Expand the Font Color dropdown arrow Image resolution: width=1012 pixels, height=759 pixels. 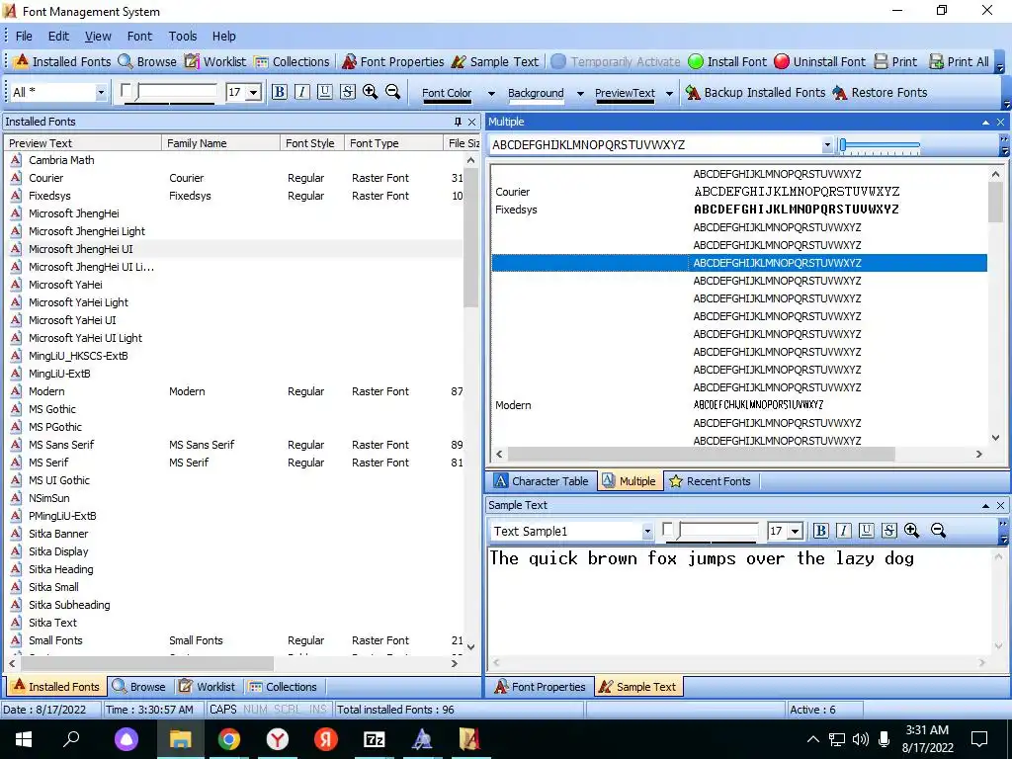(x=491, y=93)
